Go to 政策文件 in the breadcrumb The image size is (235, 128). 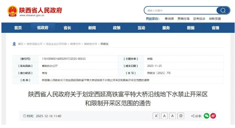click(x=75, y=44)
